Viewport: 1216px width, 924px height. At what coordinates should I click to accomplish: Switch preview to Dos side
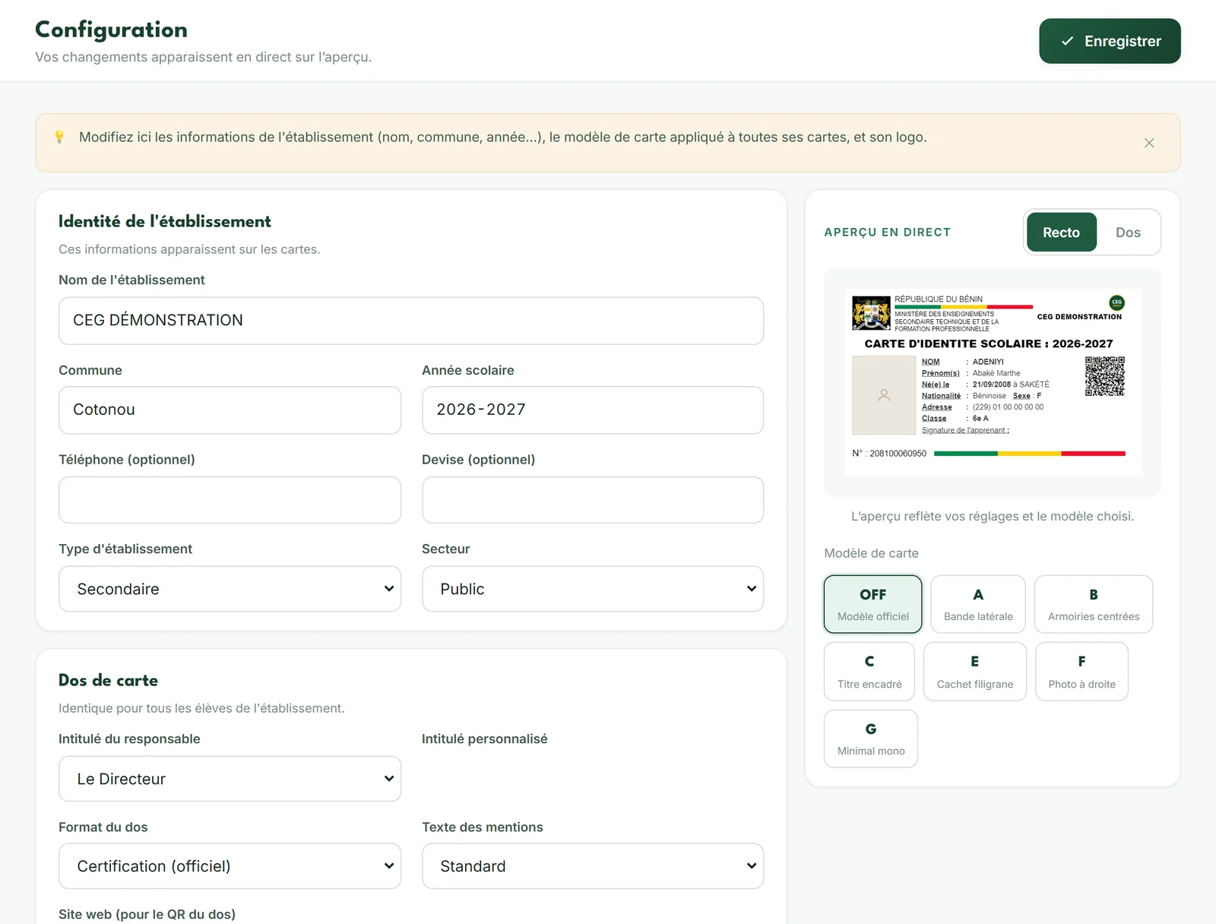[x=1128, y=233]
